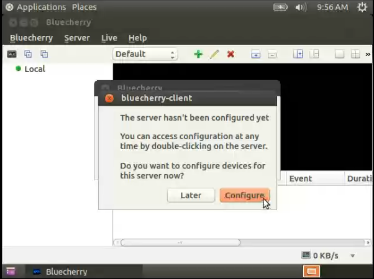The width and height of the screenshot is (374, 279).
Task: Open the Places menu in top panel
Action: point(84,7)
